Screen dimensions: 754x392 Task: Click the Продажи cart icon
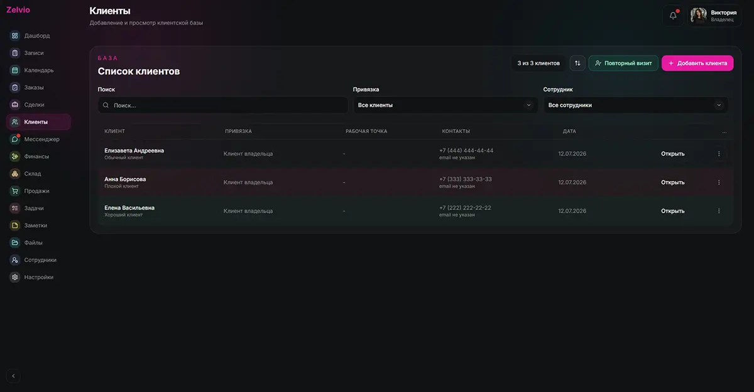click(x=15, y=191)
